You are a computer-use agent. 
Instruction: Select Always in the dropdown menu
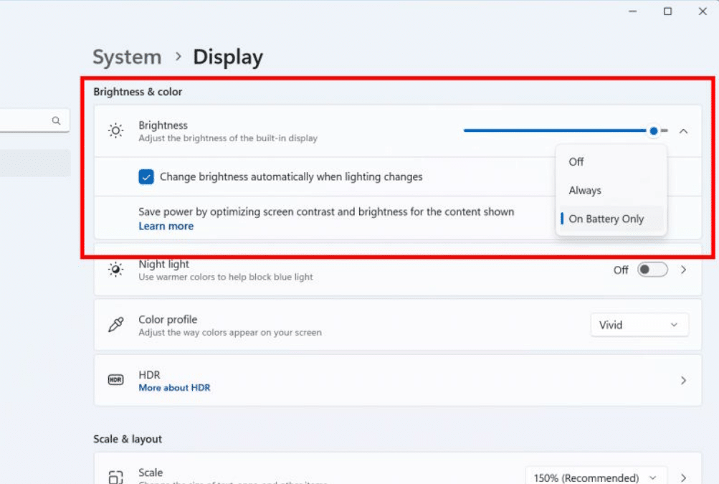[585, 191]
